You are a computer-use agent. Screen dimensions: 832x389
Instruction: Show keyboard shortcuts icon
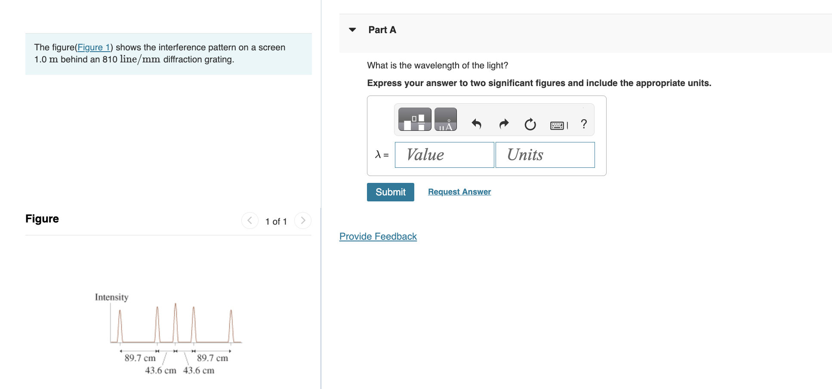point(559,125)
